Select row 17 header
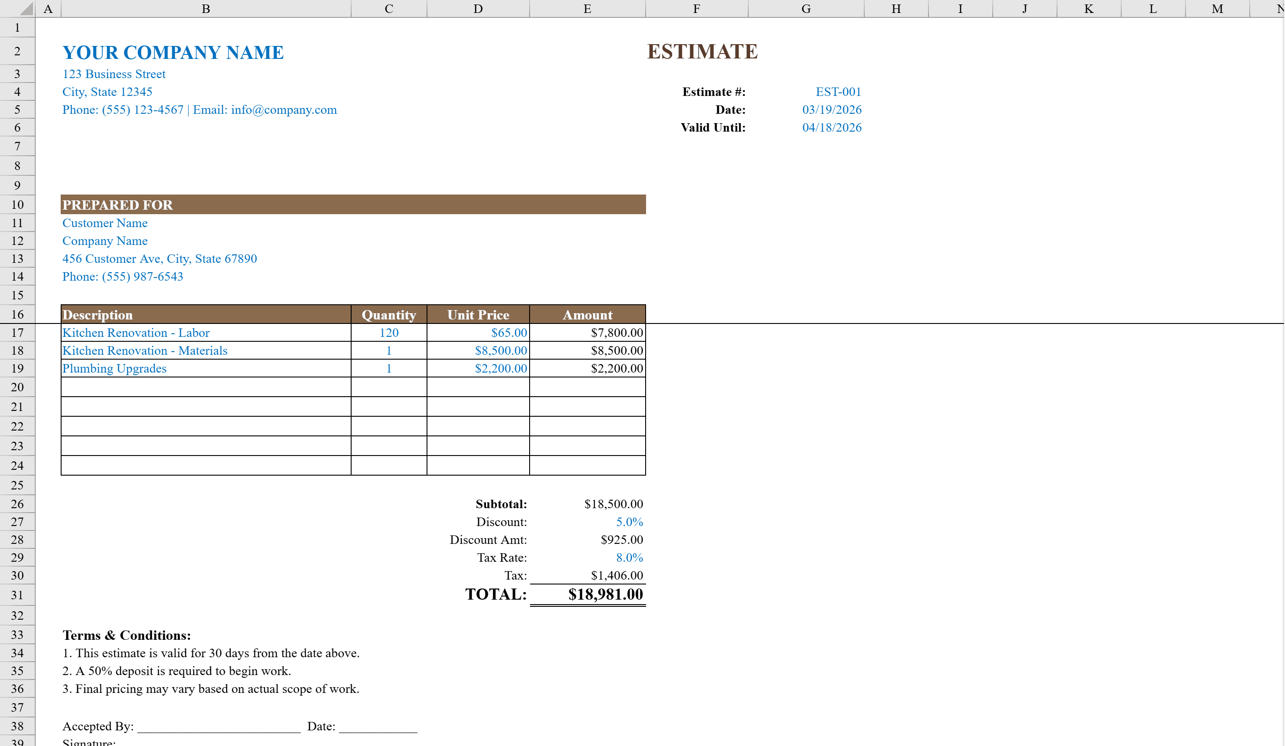Viewport: 1285px width, 746px height. point(17,332)
